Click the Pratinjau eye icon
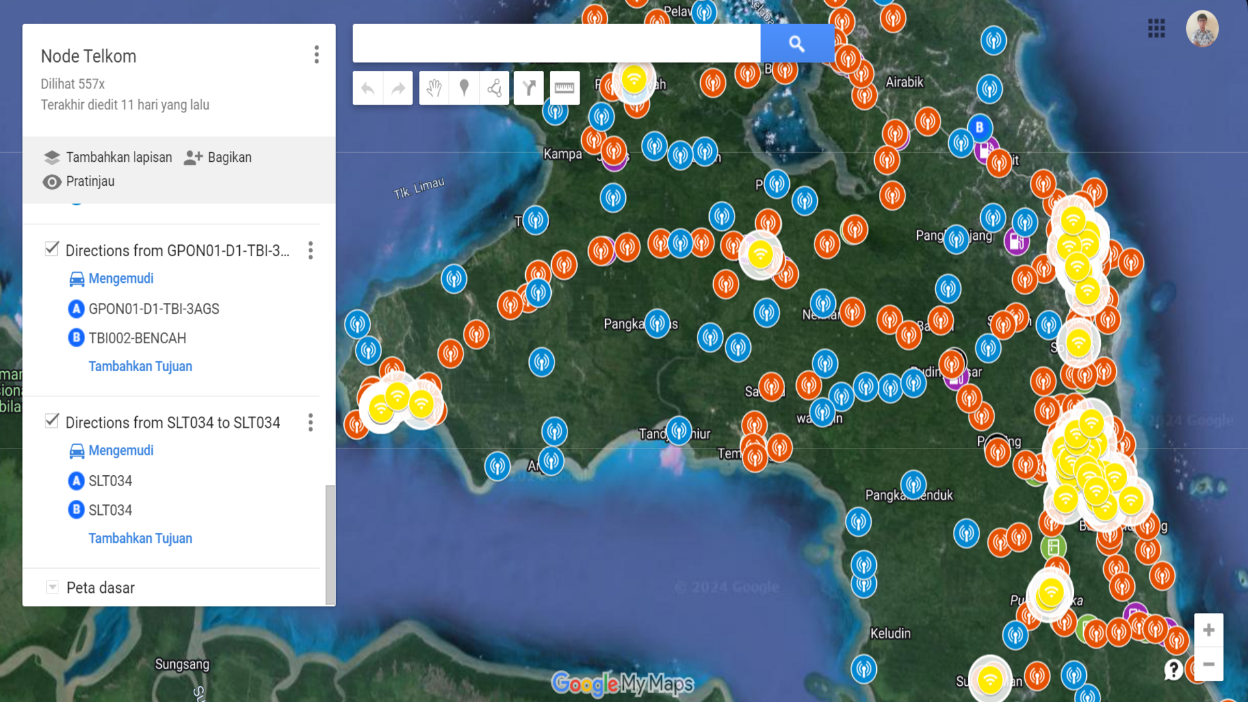Viewport: 1248px width, 702px height. 52,182
